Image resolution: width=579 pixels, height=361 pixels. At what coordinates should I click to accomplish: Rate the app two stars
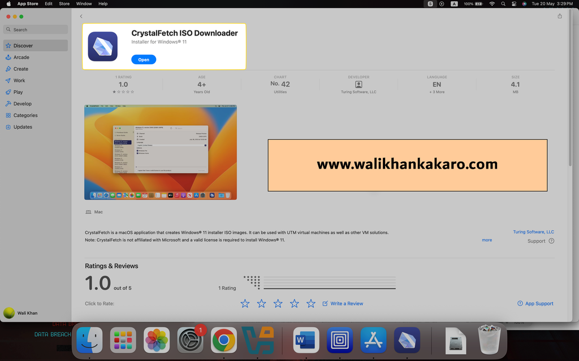(x=261, y=303)
